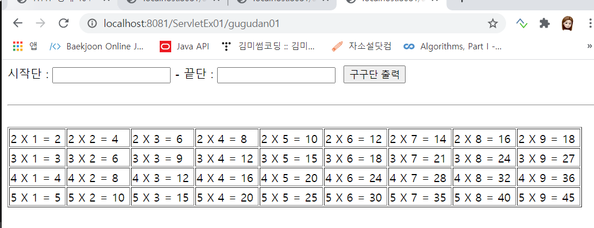
Task: Open the profile avatar menu
Action: coord(568,24)
